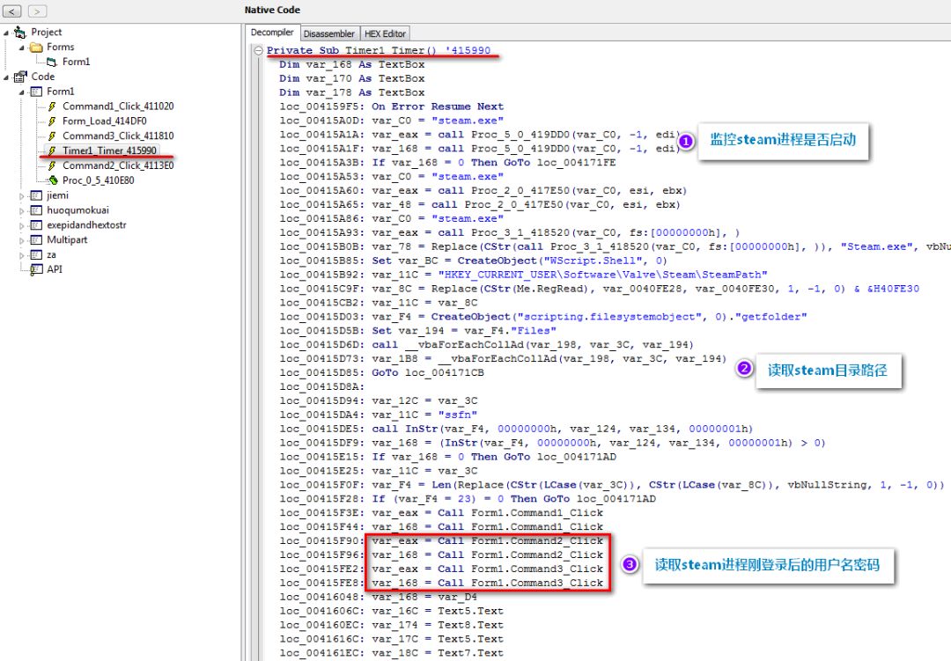Click the loc_004160EC Text8.Text line
This screenshot has width=951, height=661.
tap(392, 625)
